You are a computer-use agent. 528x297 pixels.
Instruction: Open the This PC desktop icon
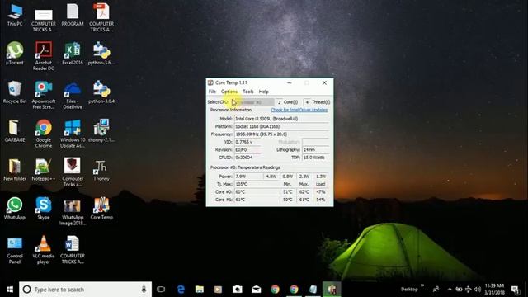[15, 15]
